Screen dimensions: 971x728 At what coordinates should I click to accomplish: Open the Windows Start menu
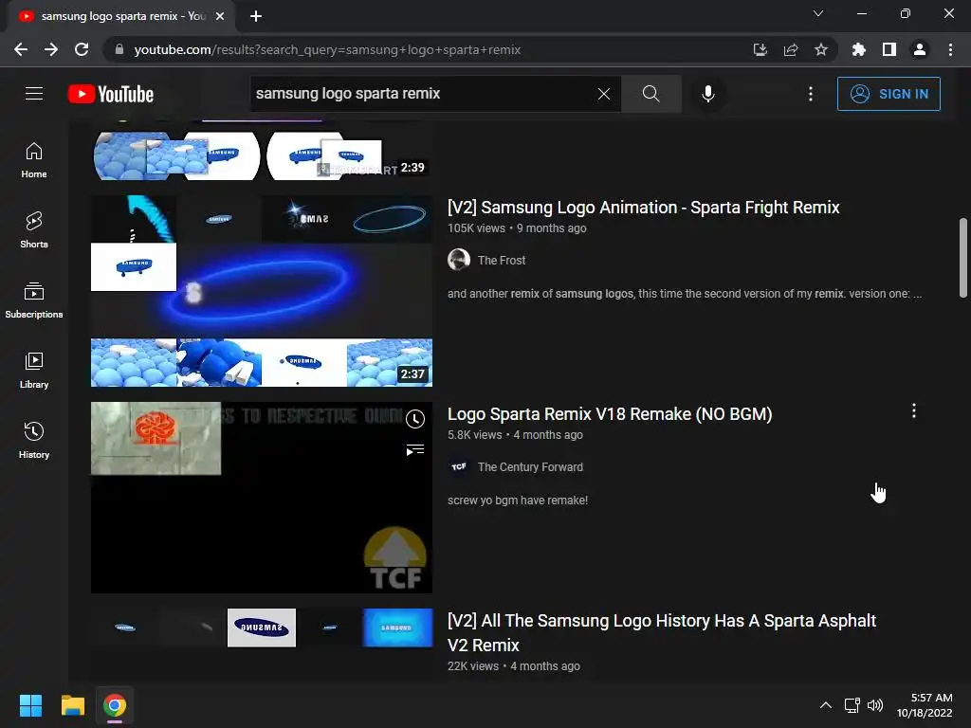pyautogui.click(x=30, y=705)
